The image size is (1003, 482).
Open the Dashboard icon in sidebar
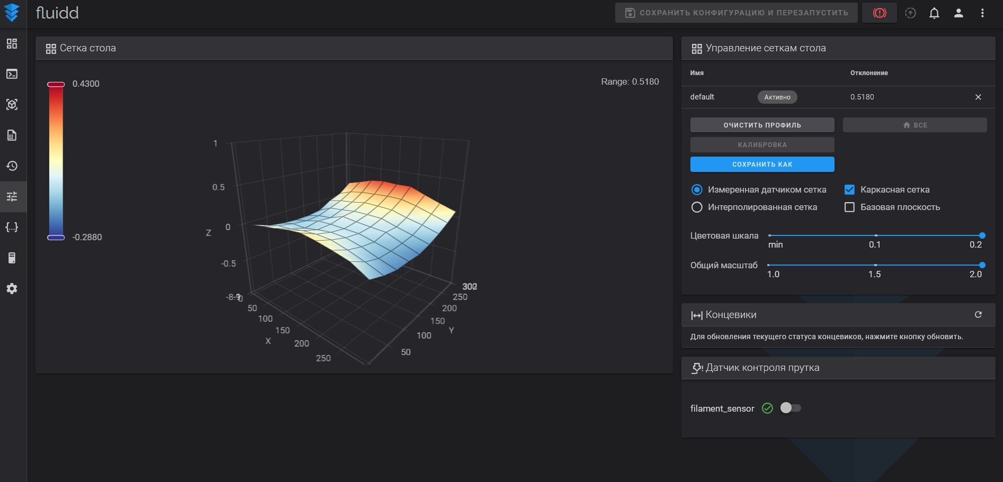(12, 43)
